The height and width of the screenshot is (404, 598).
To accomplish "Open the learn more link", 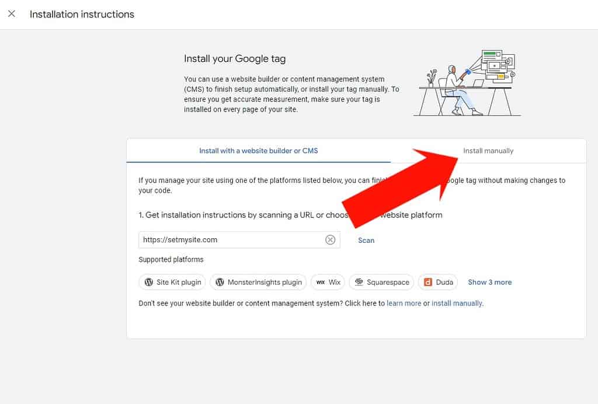I will 404,304.
